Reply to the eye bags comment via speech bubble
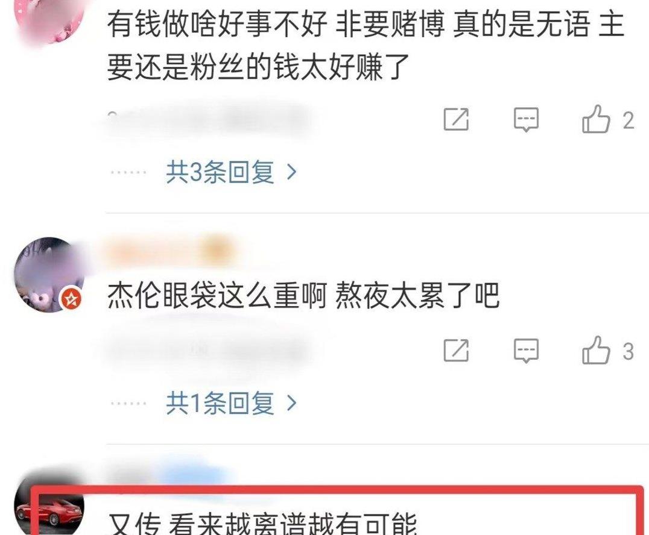Screen dimensions: 649x535 [526, 351]
